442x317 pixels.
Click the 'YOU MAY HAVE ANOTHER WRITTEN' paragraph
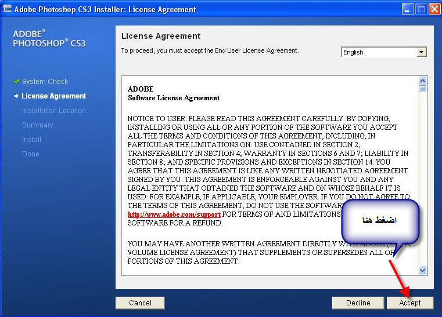coord(268,252)
